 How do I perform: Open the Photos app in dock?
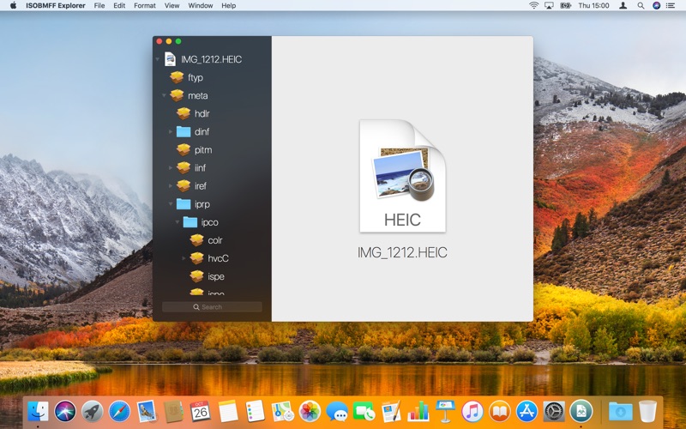point(310,412)
